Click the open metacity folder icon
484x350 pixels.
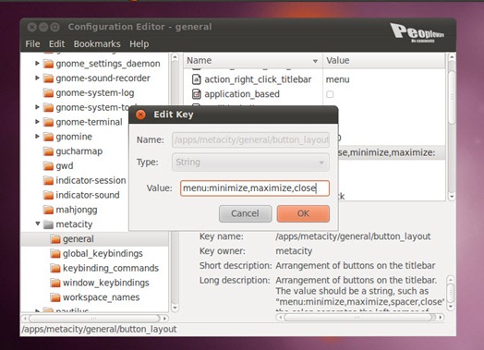pos(48,224)
